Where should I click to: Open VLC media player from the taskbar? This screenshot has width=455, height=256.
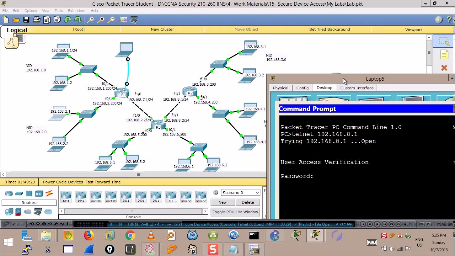[151, 235]
